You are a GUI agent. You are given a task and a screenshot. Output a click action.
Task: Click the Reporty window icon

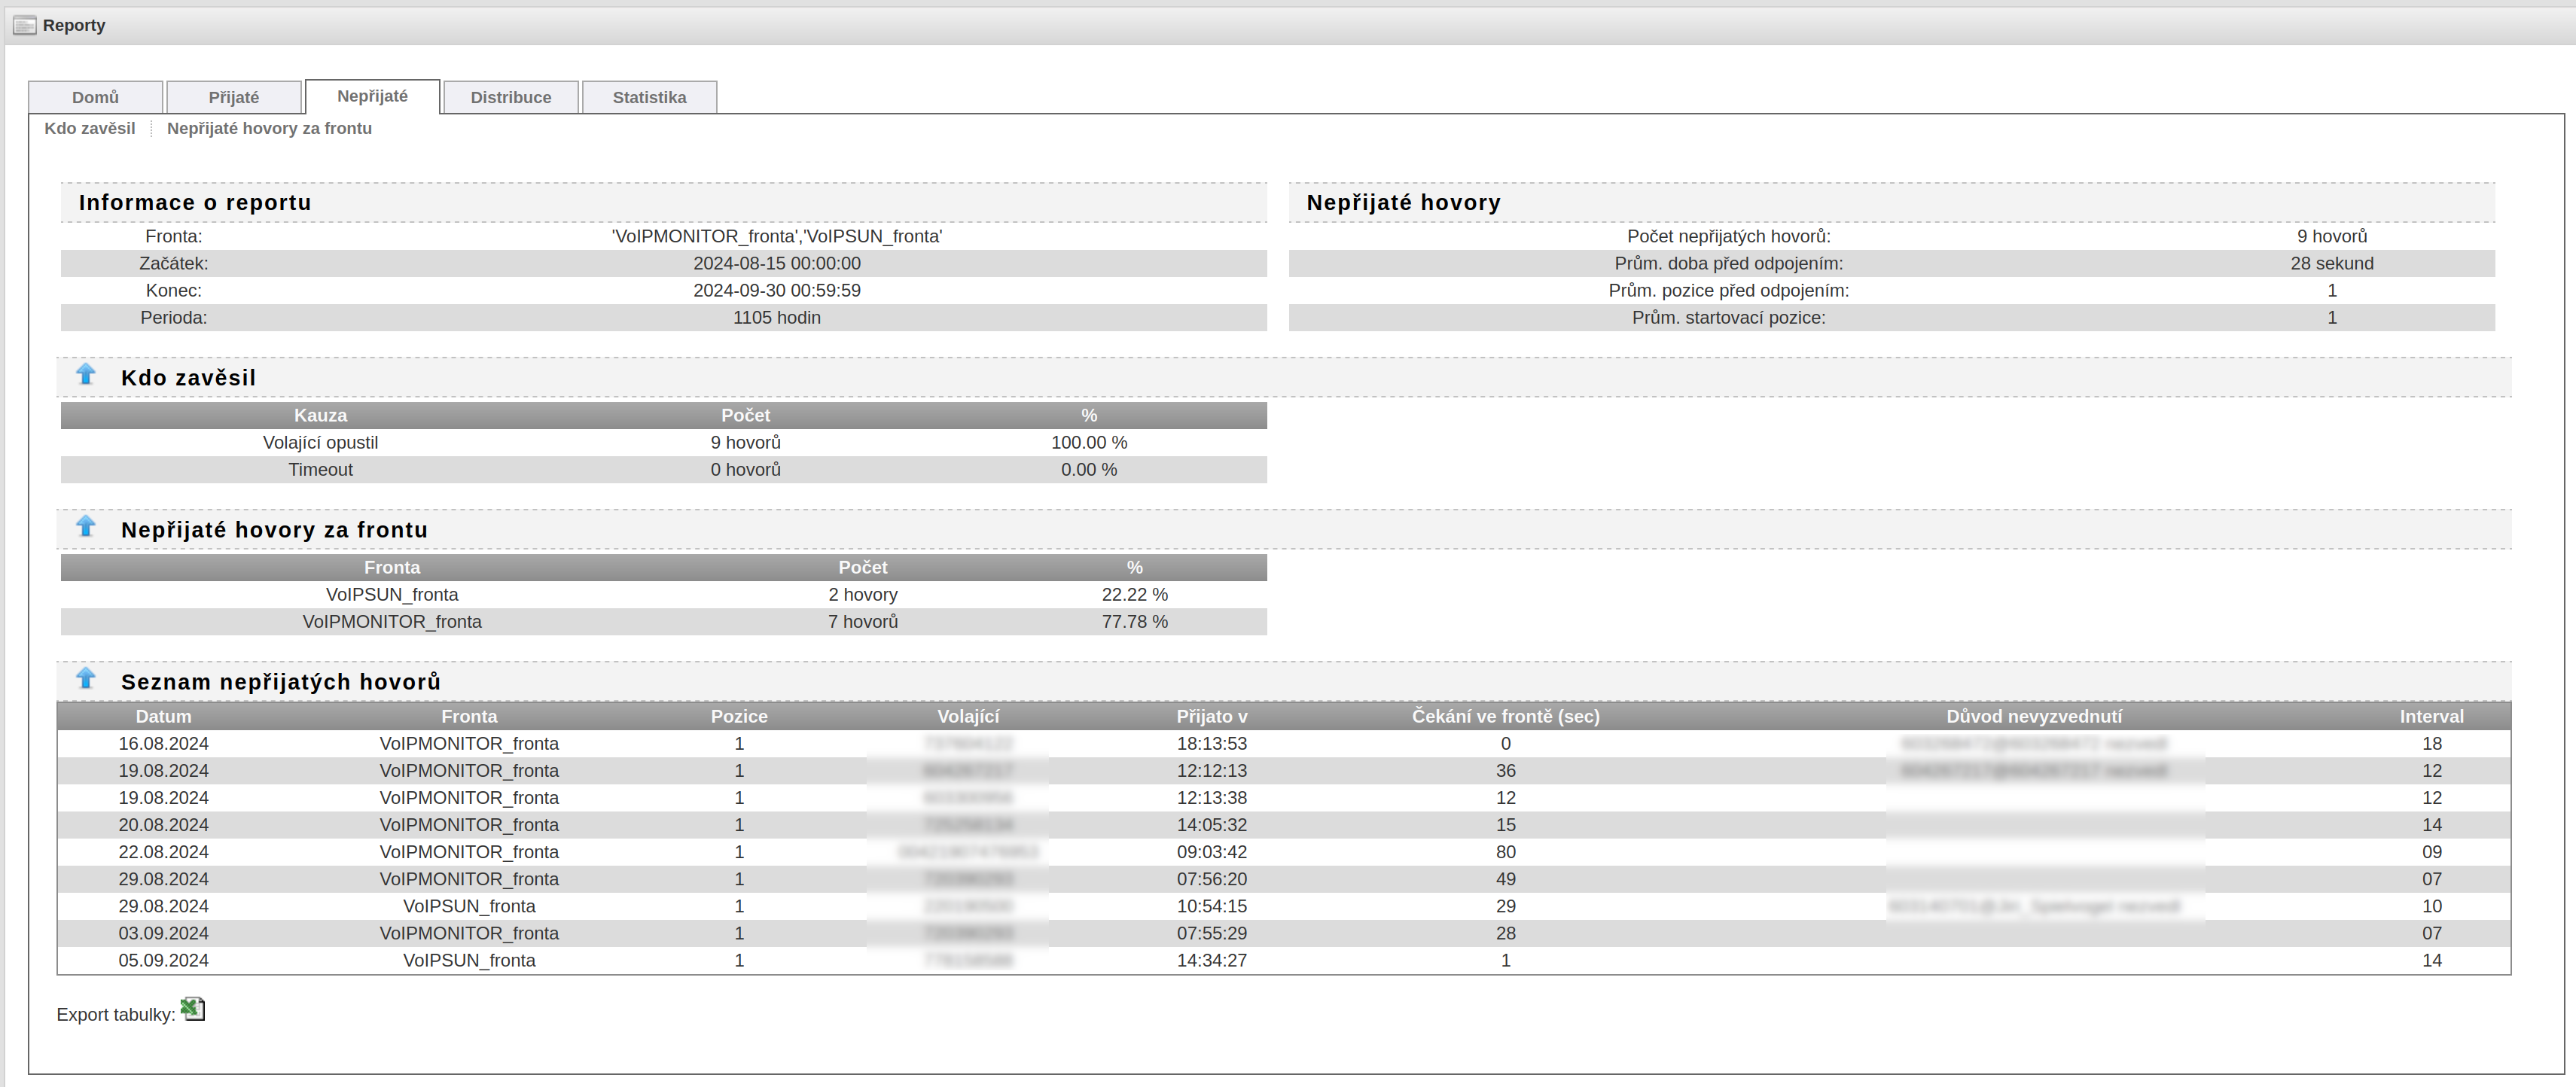point(24,25)
